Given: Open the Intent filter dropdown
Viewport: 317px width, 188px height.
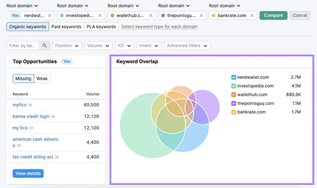Looking at the screenshot, I should 149,46.
